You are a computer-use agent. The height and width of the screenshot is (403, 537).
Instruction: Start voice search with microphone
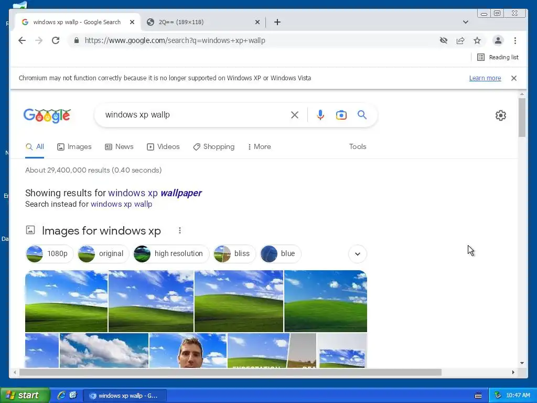tap(320, 115)
